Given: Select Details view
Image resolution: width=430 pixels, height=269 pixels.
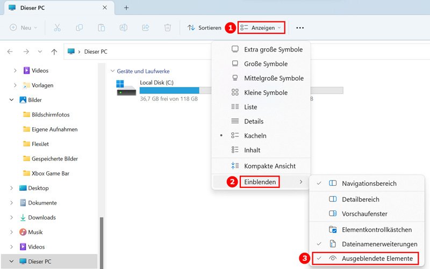Looking at the screenshot, I should pos(261,121).
